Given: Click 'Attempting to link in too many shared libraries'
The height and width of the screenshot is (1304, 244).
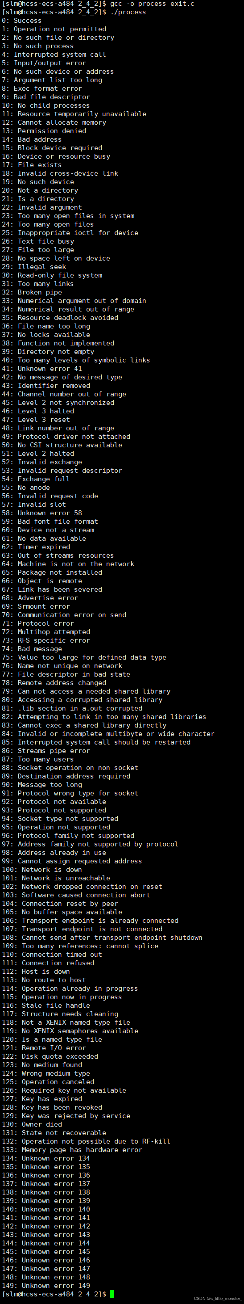Looking at the screenshot, I should tap(104, 717).
